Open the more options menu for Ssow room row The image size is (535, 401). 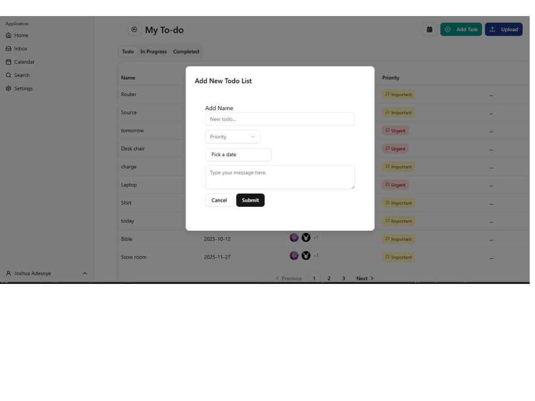click(x=491, y=258)
